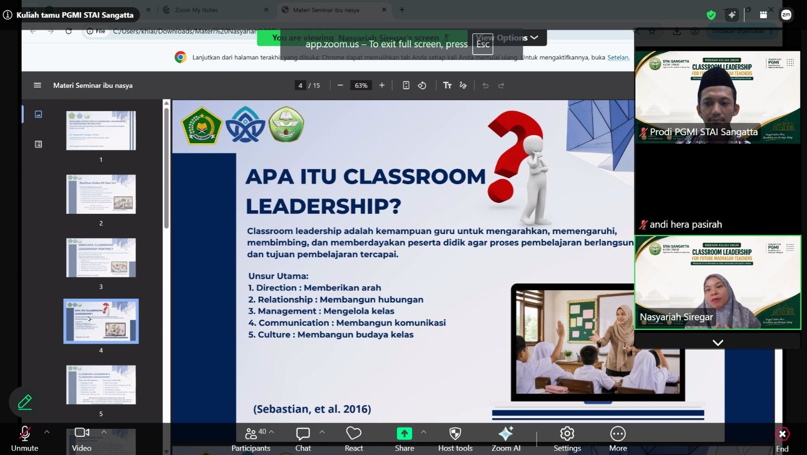The image size is (807, 455).
Task: Select the Materi Seminar ibu nasya tab
Action: point(326,10)
